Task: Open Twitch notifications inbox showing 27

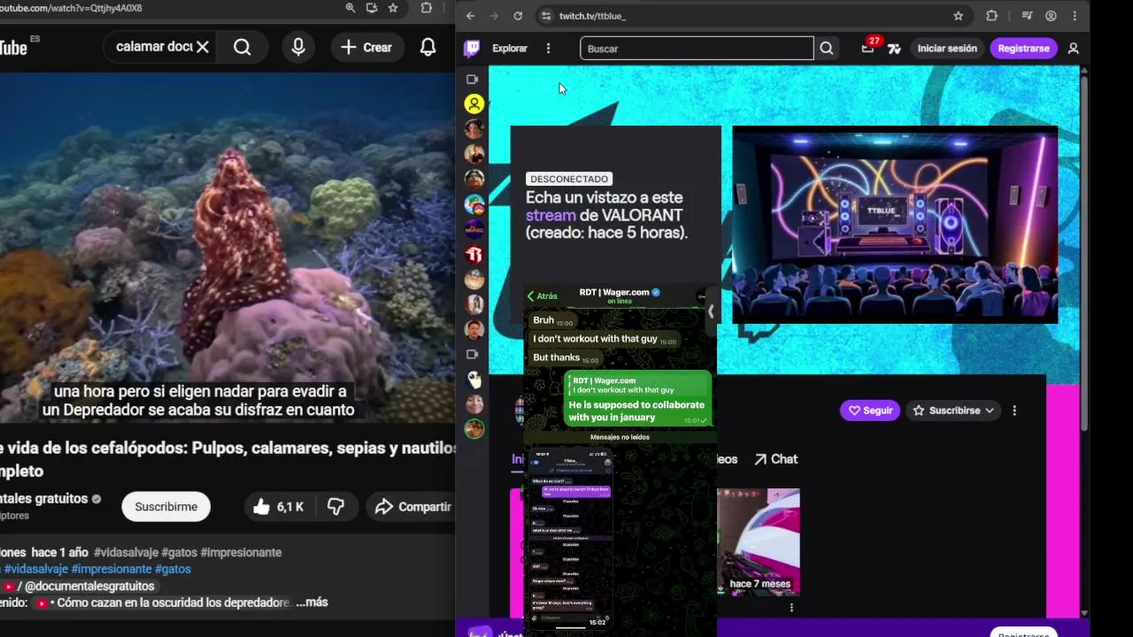Action: point(867,49)
